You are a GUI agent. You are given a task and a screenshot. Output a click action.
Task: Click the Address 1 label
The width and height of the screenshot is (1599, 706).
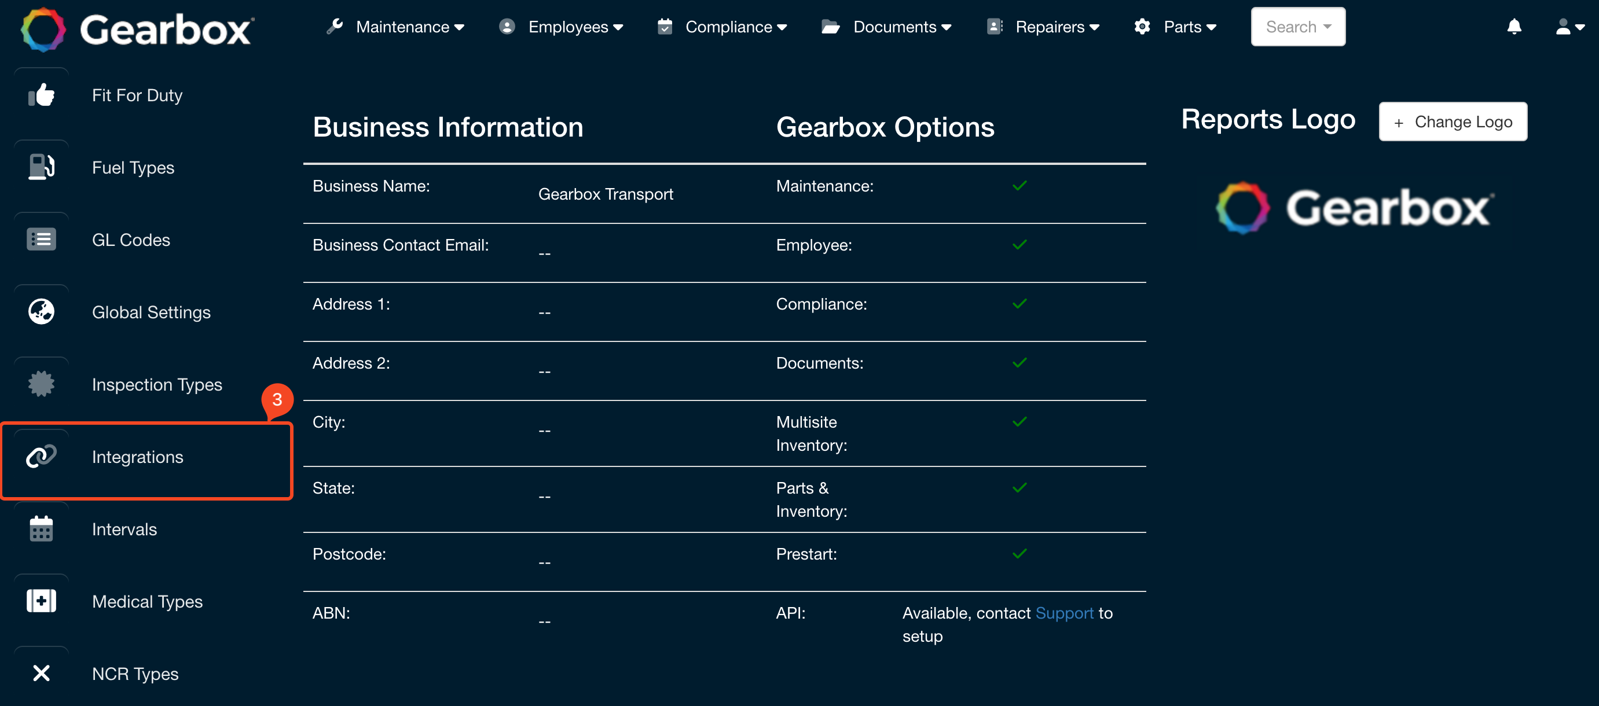click(351, 303)
